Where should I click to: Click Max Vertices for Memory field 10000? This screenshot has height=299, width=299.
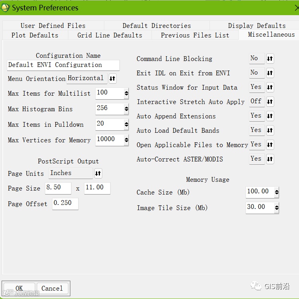110,140
